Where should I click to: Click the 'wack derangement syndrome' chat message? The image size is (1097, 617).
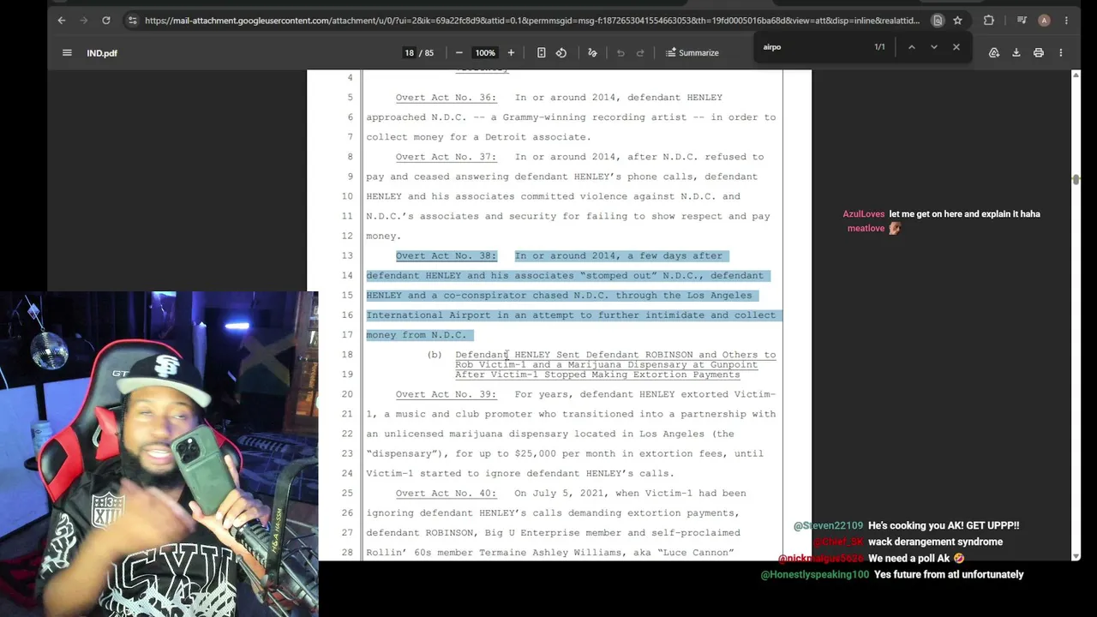935,542
